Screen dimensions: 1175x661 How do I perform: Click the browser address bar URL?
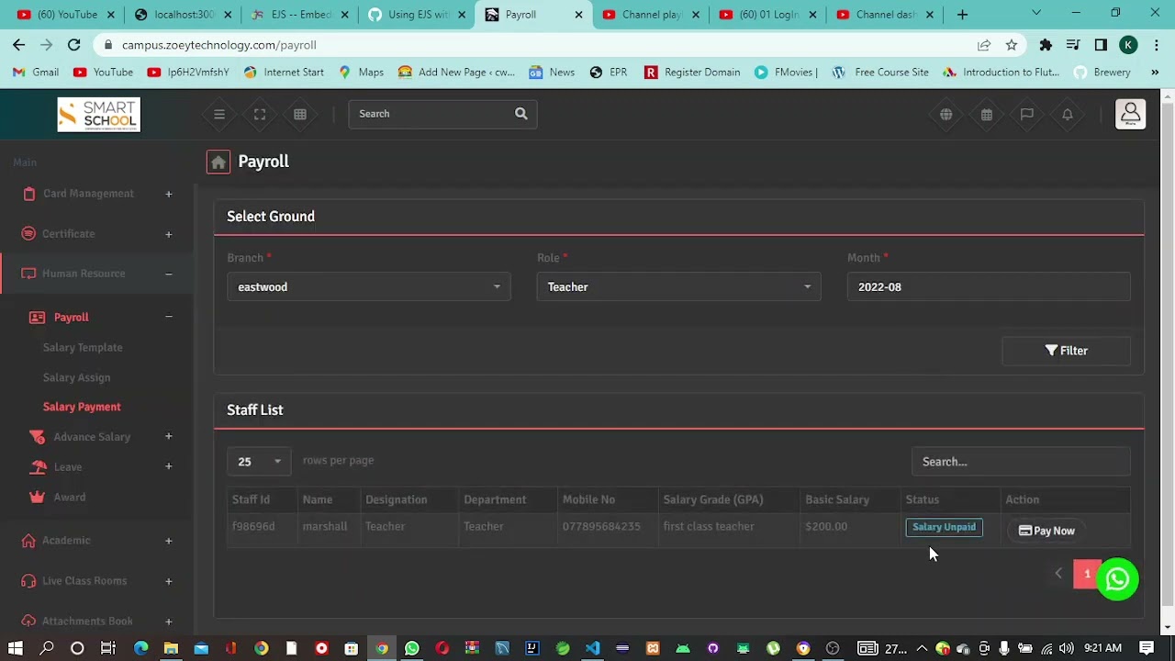pyautogui.click(x=219, y=45)
